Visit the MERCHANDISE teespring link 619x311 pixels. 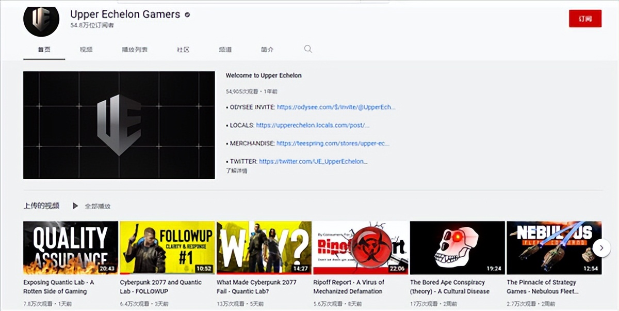333,143
